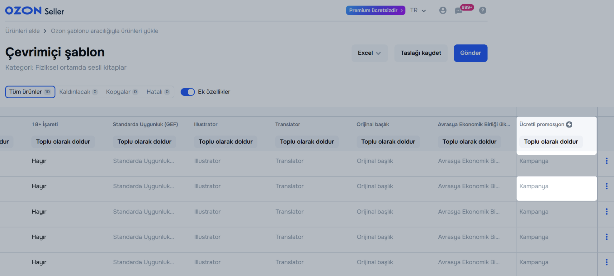Open the TR language selector
The width and height of the screenshot is (614, 276).
pos(418,11)
